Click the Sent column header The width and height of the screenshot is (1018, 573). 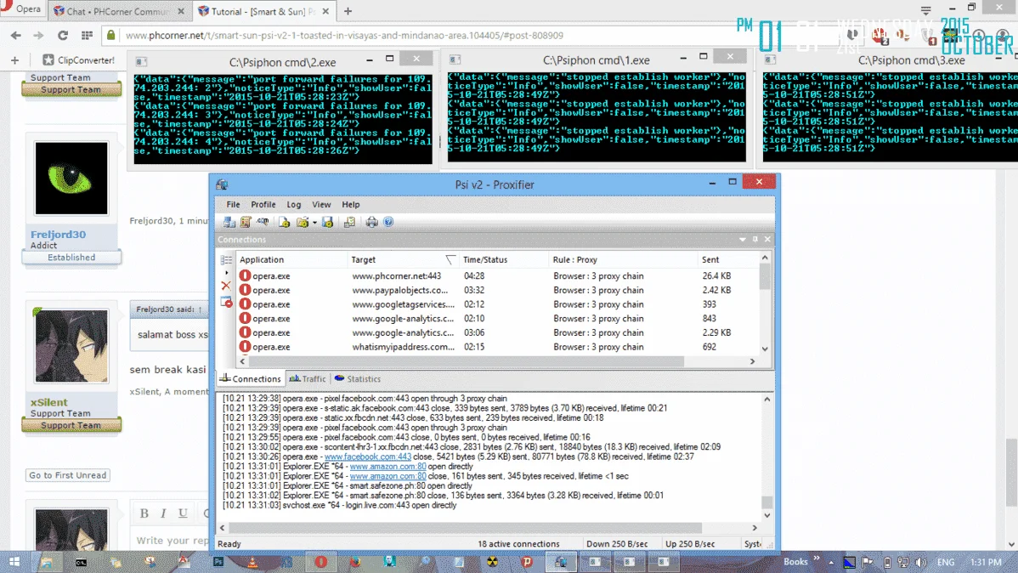click(727, 260)
